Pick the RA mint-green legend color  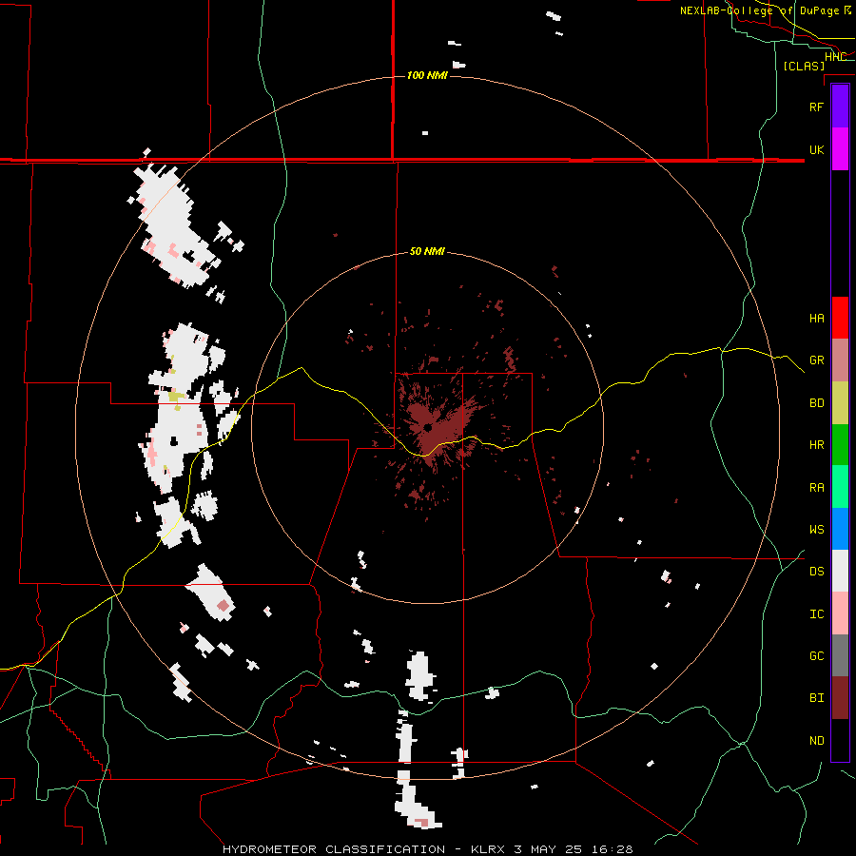click(x=840, y=487)
